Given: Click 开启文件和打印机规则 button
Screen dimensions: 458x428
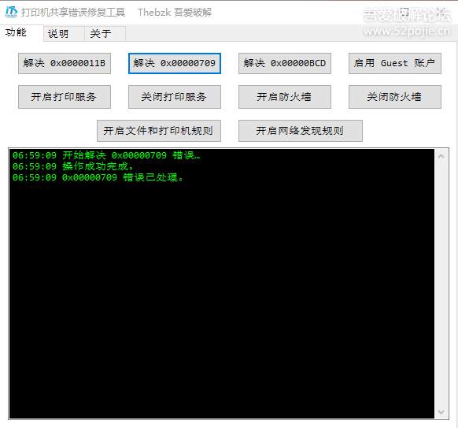Looking at the screenshot, I should pyautogui.click(x=159, y=131).
